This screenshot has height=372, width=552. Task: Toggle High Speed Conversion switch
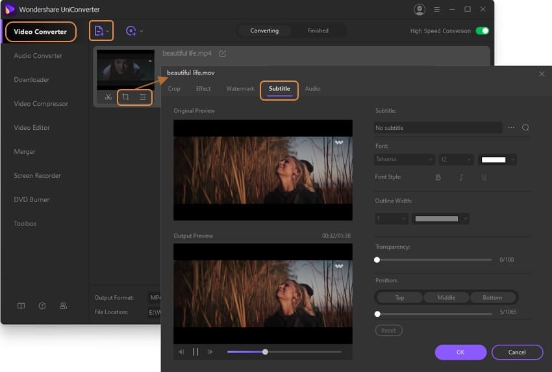point(482,31)
